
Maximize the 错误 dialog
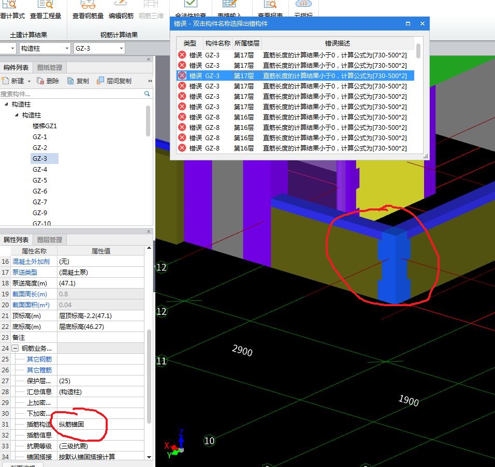[408, 24]
